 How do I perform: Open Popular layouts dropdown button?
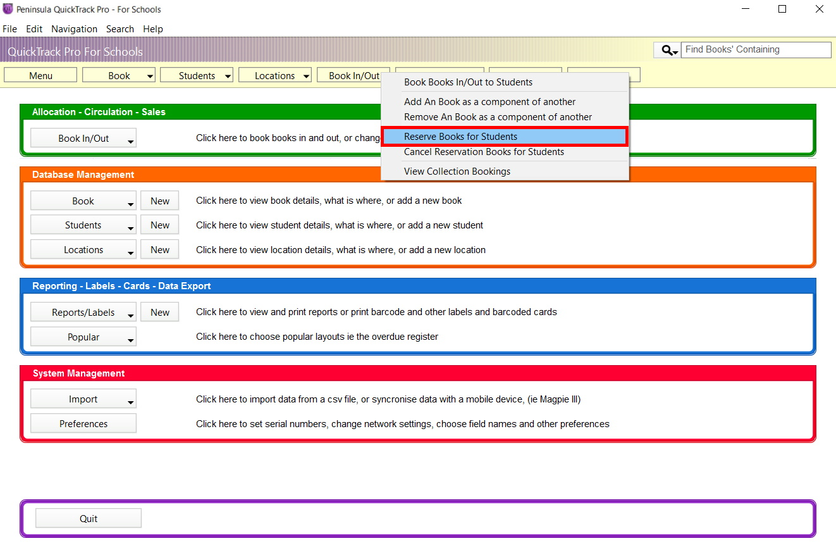tap(83, 337)
